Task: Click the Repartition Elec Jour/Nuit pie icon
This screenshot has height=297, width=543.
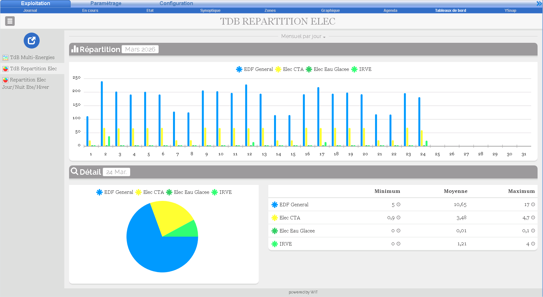Action: pos(5,80)
